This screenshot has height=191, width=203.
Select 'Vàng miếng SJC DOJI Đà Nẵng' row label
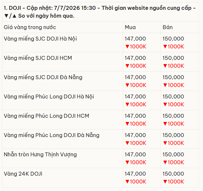tap(43, 77)
